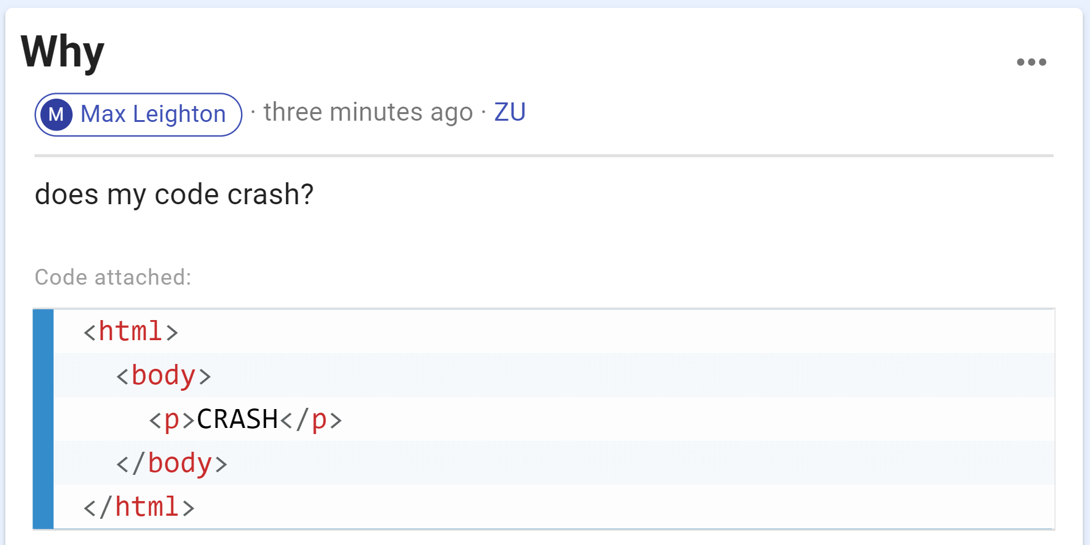Follow the ZU link
This screenshot has width=1090, height=545.
coord(510,112)
